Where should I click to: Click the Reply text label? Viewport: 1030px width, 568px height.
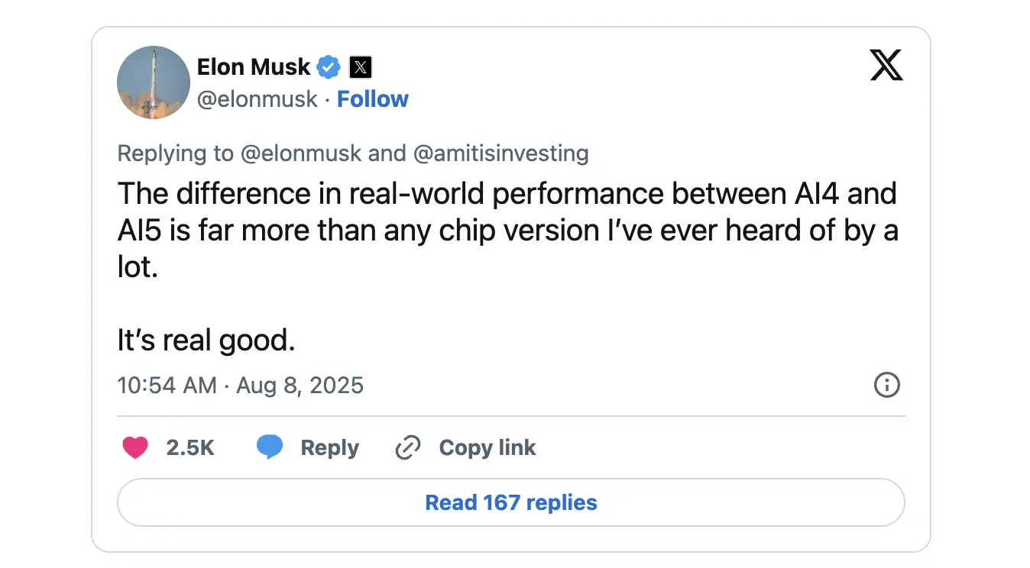[329, 447]
